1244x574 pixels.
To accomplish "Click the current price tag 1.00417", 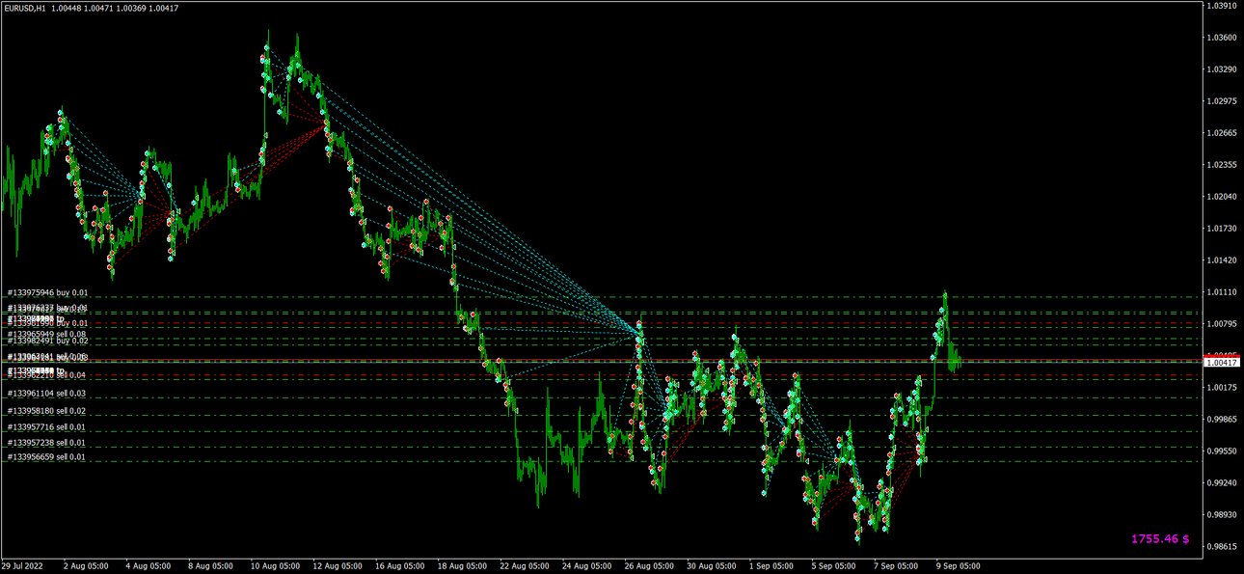I will click(x=1222, y=362).
